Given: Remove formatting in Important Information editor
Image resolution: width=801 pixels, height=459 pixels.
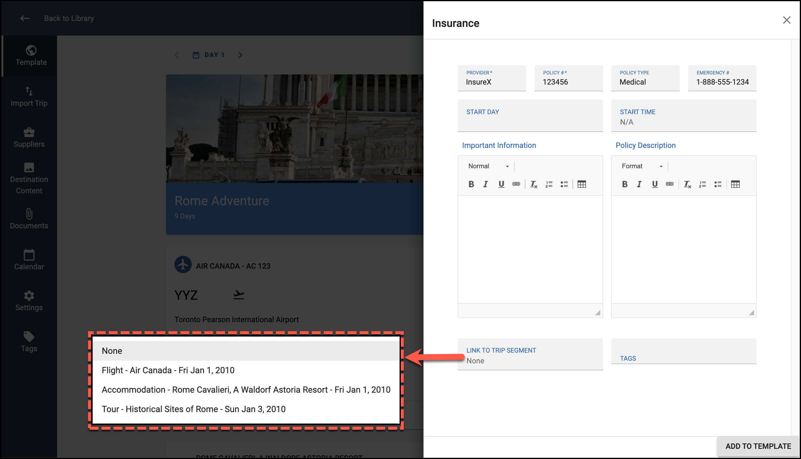Looking at the screenshot, I should (x=534, y=184).
